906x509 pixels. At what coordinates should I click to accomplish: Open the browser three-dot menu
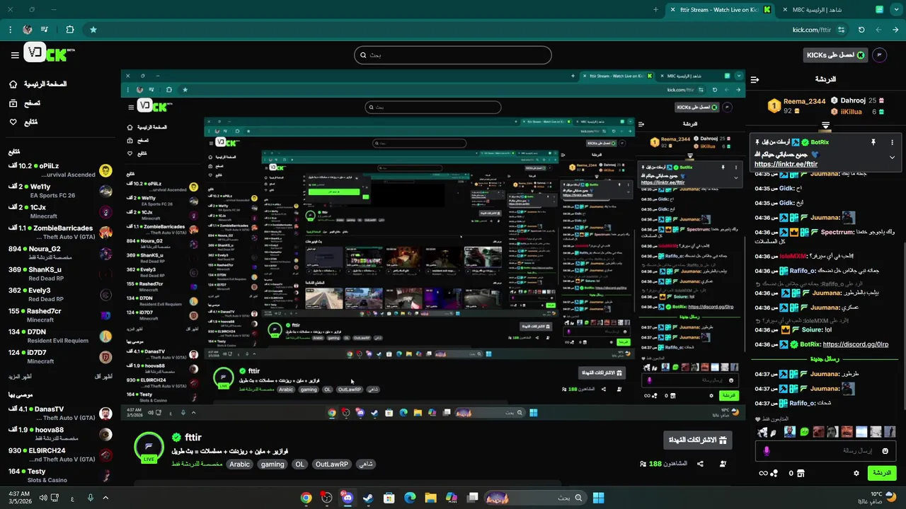(10, 30)
